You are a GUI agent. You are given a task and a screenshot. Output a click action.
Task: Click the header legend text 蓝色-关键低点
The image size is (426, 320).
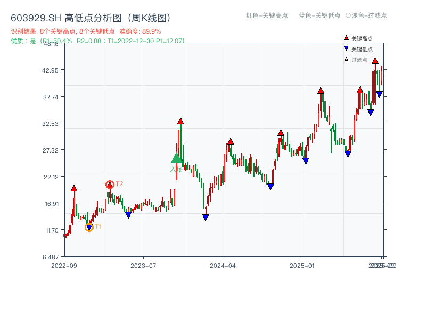coord(319,15)
